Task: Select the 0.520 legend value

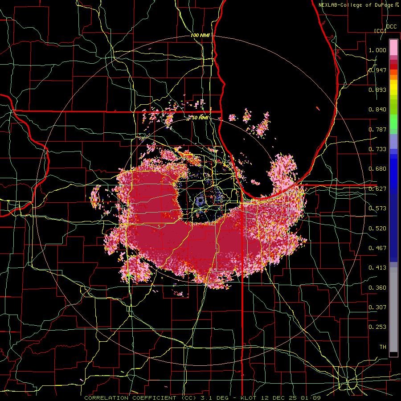Action: pos(377,229)
